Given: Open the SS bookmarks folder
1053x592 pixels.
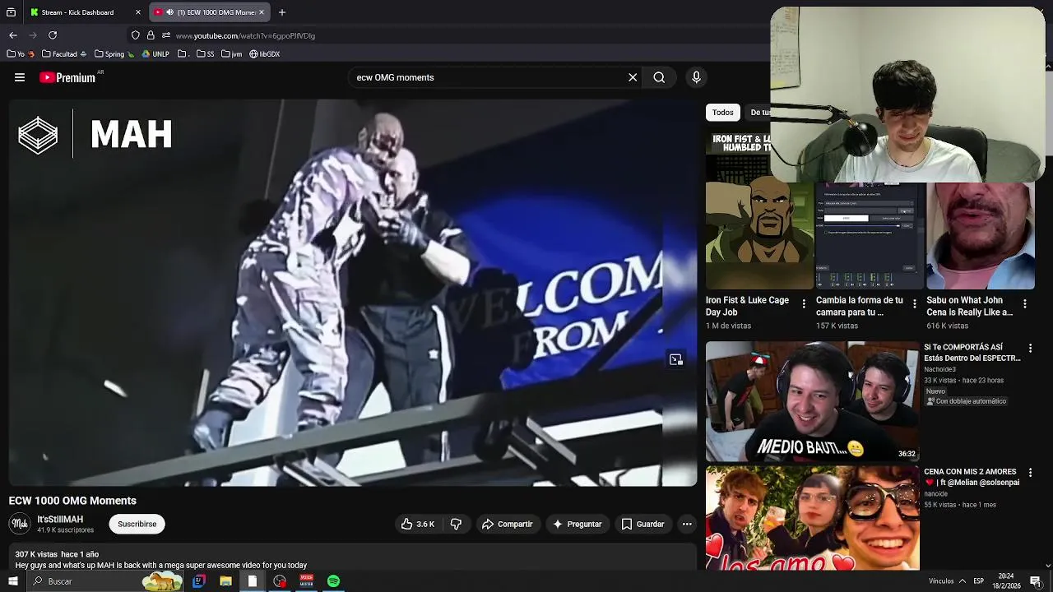Looking at the screenshot, I should [x=206, y=54].
